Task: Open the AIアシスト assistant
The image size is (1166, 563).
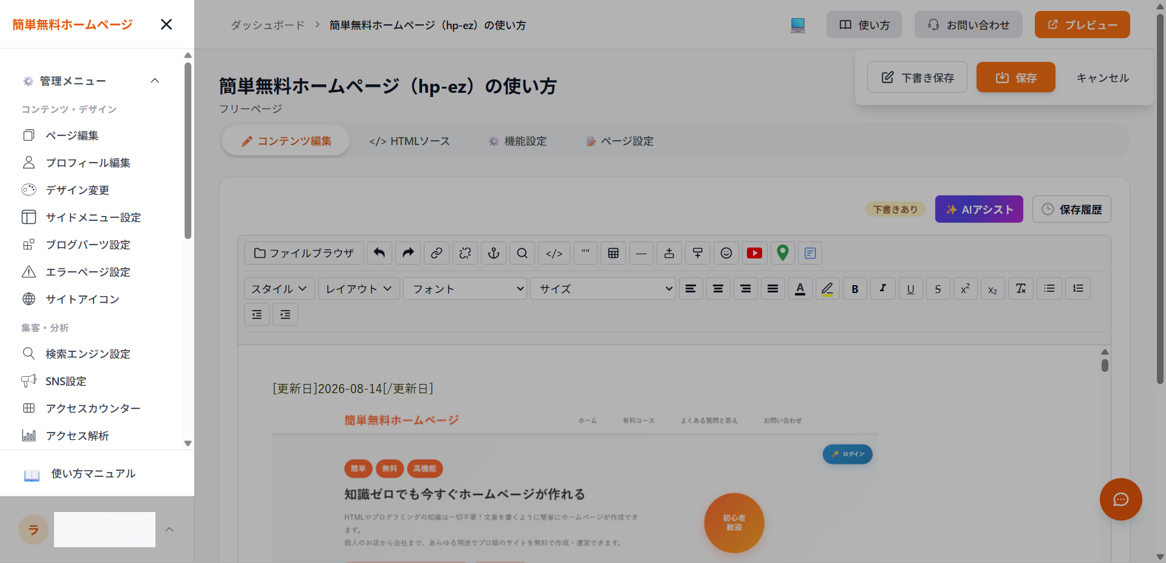Action: click(979, 209)
